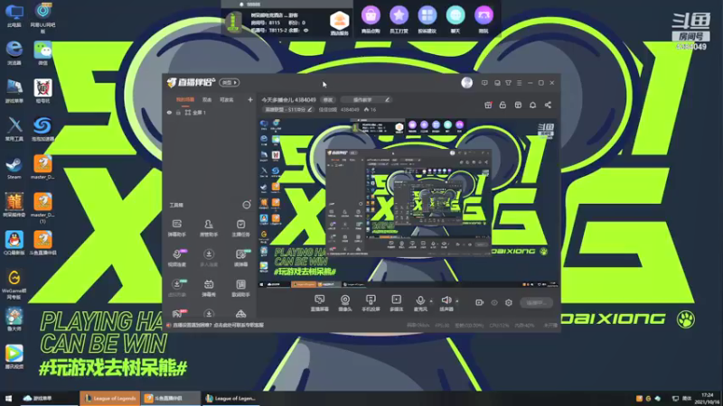Click the record icon in the bottom bar

(479, 302)
